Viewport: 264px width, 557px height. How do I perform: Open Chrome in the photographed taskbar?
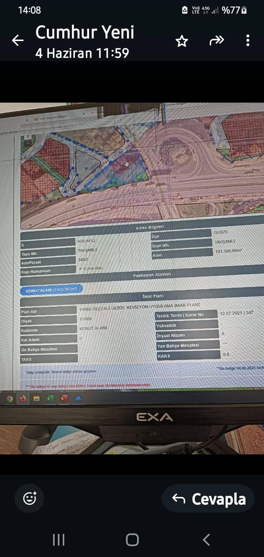pos(10,399)
